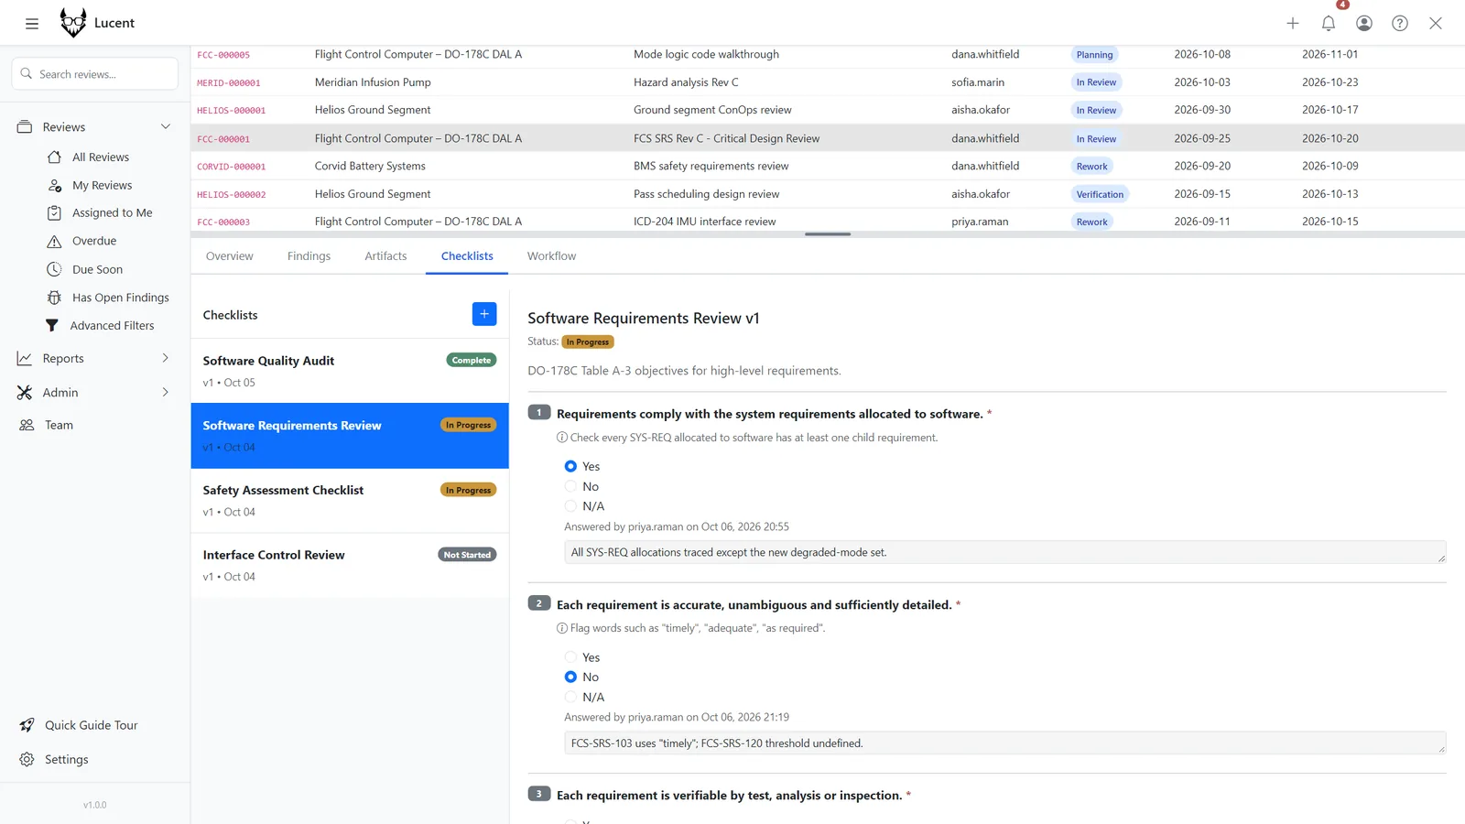
Task: Click the question 2 comment text box
Action: tap(1005, 743)
